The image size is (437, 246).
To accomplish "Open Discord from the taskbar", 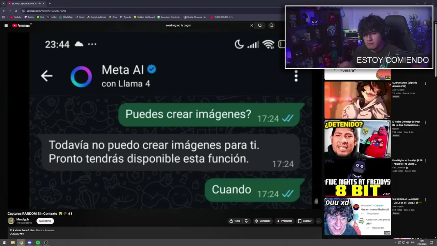I will [29, 243].
